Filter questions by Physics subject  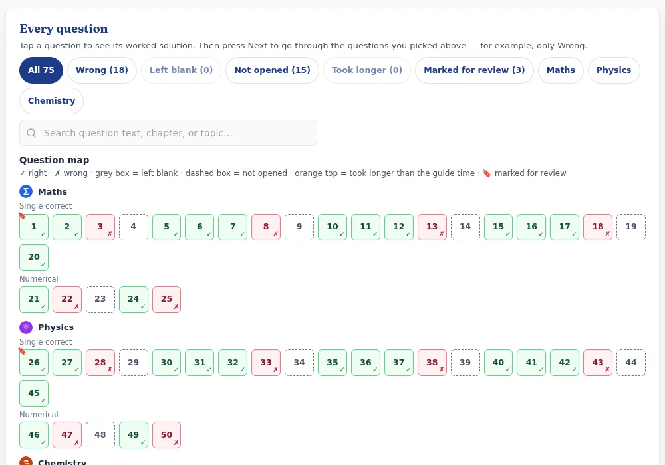click(614, 70)
